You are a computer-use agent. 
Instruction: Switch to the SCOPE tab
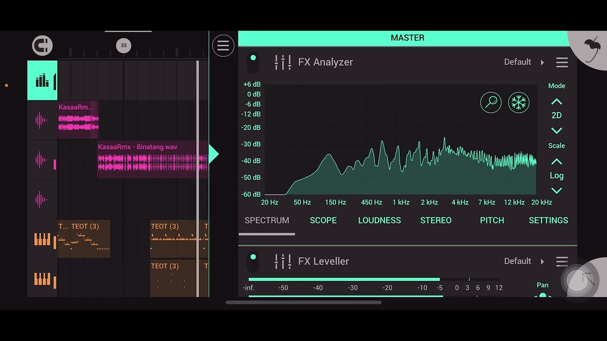pyautogui.click(x=323, y=220)
